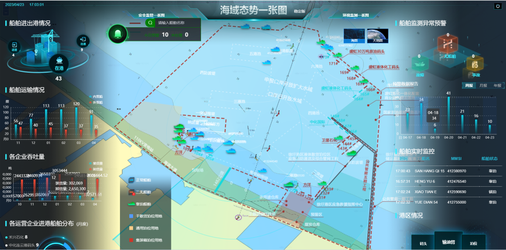Switch to the 年报 tab
The width and height of the screenshot is (506, 250).
(x=497, y=85)
